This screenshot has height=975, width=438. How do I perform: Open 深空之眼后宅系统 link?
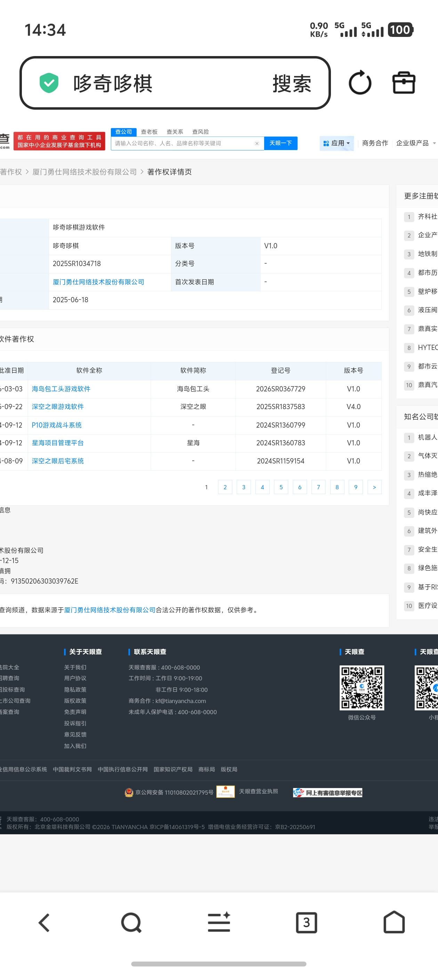click(x=58, y=461)
